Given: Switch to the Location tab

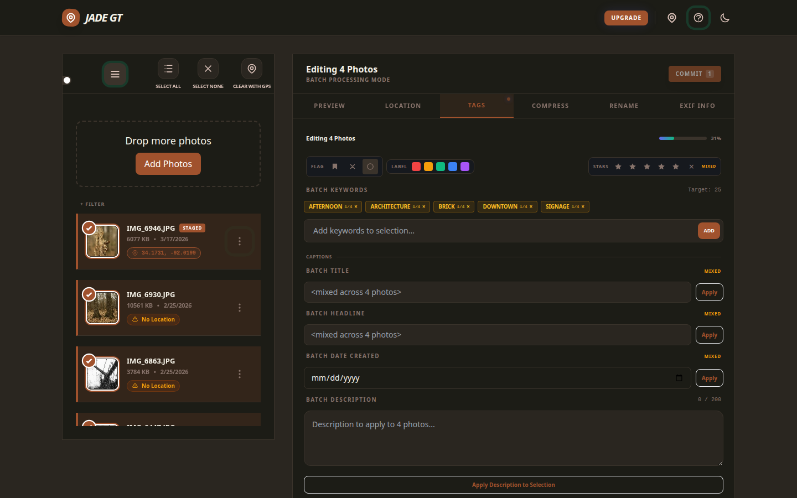Looking at the screenshot, I should pyautogui.click(x=403, y=106).
